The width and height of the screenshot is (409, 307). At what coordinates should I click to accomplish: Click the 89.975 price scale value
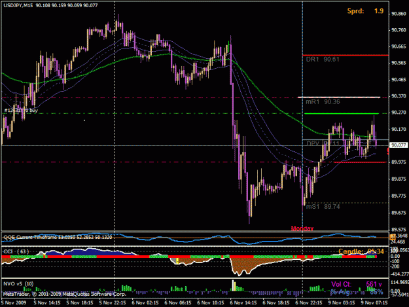399,162
